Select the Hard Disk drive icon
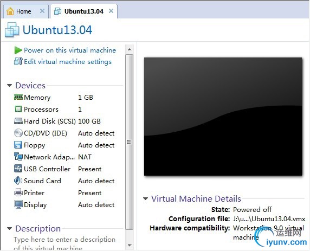The image size is (310, 251). pos(18,121)
